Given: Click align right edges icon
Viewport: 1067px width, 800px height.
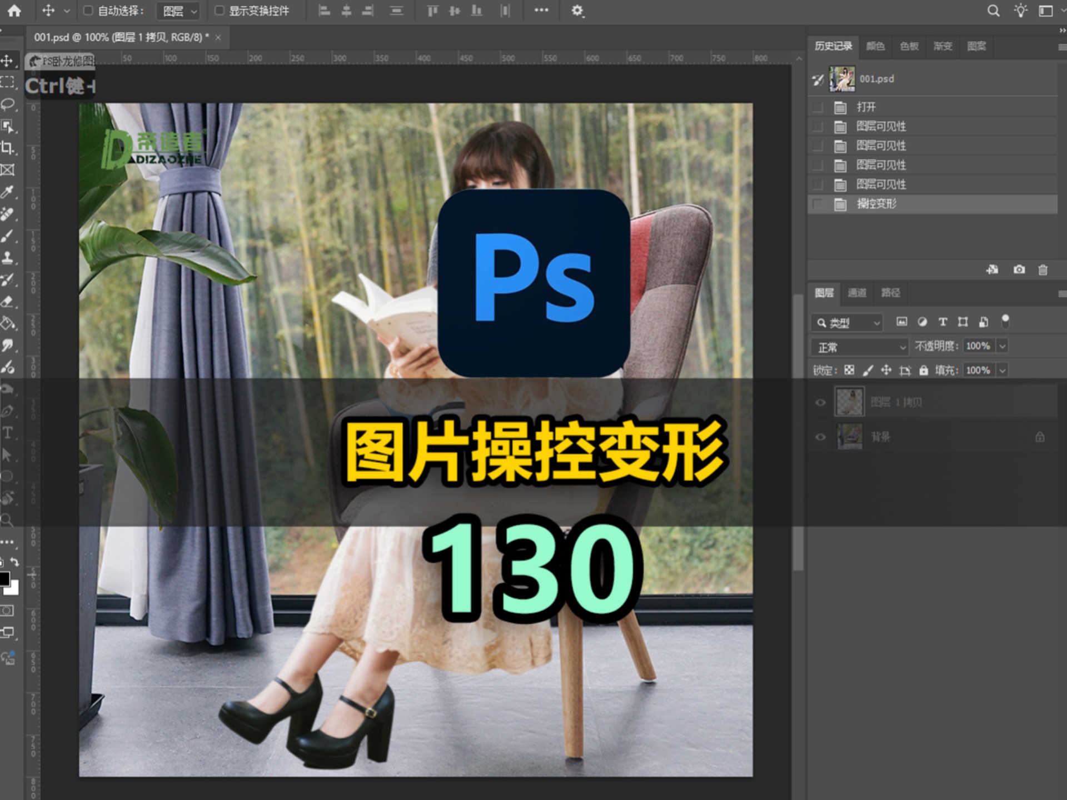Looking at the screenshot, I should pyautogui.click(x=367, y=11).
